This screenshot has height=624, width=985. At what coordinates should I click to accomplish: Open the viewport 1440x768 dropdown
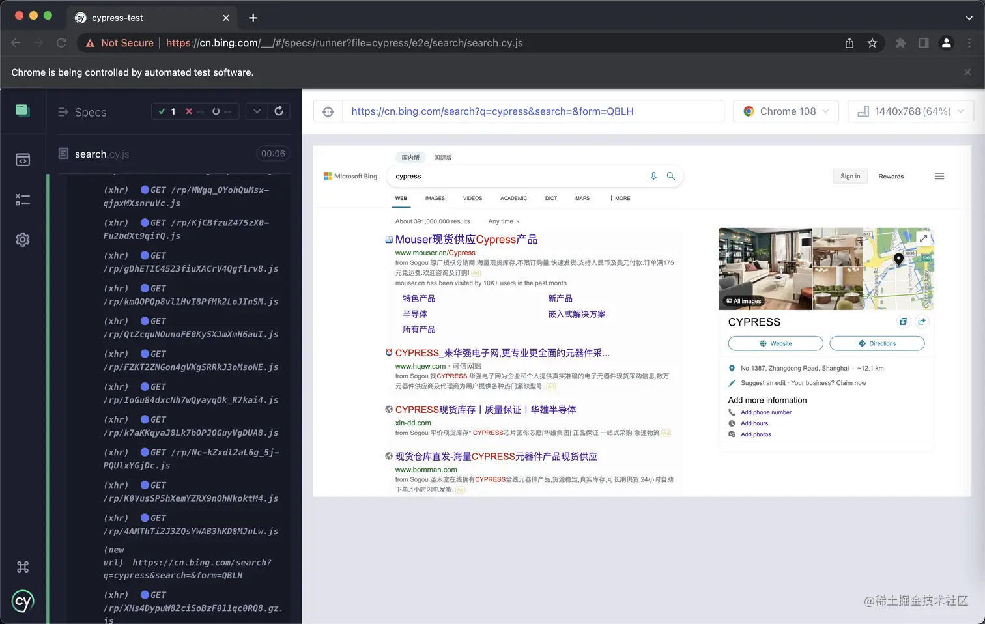(x=910, y=111)
